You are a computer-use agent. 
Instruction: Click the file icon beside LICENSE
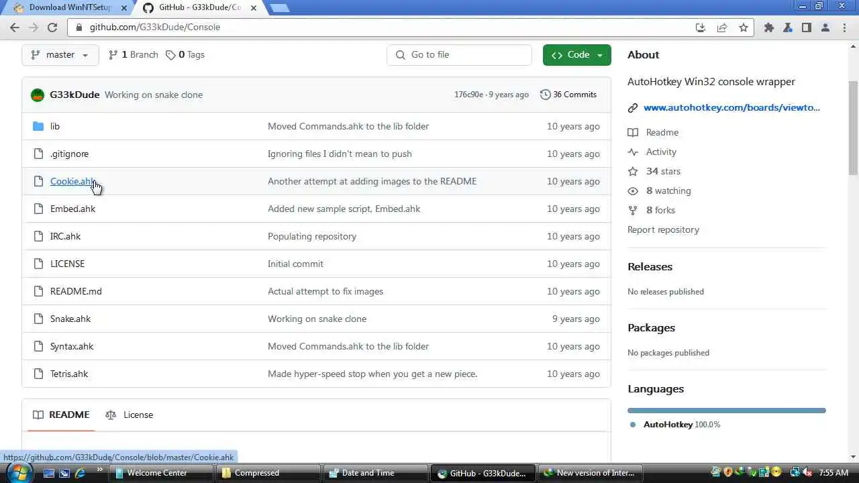38,264
